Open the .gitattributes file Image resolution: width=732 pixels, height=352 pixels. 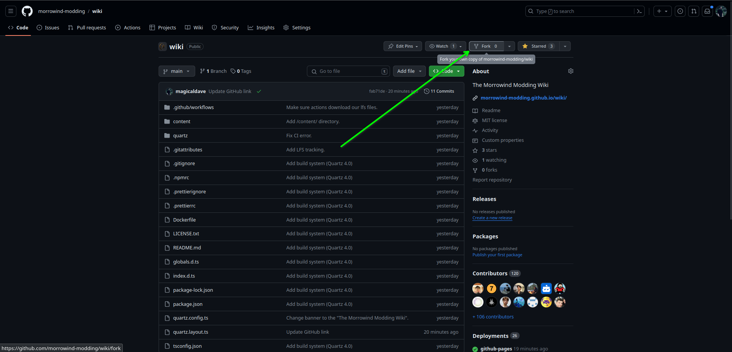pos(188,150)
